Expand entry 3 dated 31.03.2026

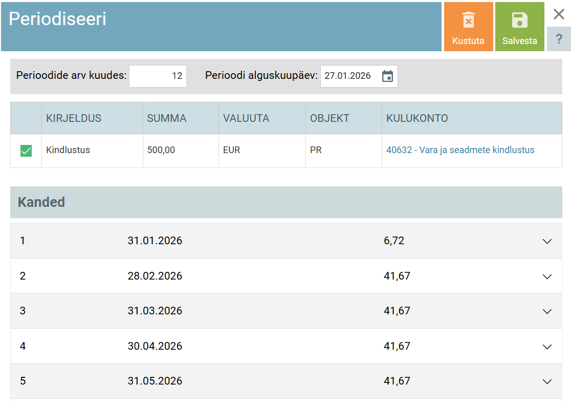547,311
